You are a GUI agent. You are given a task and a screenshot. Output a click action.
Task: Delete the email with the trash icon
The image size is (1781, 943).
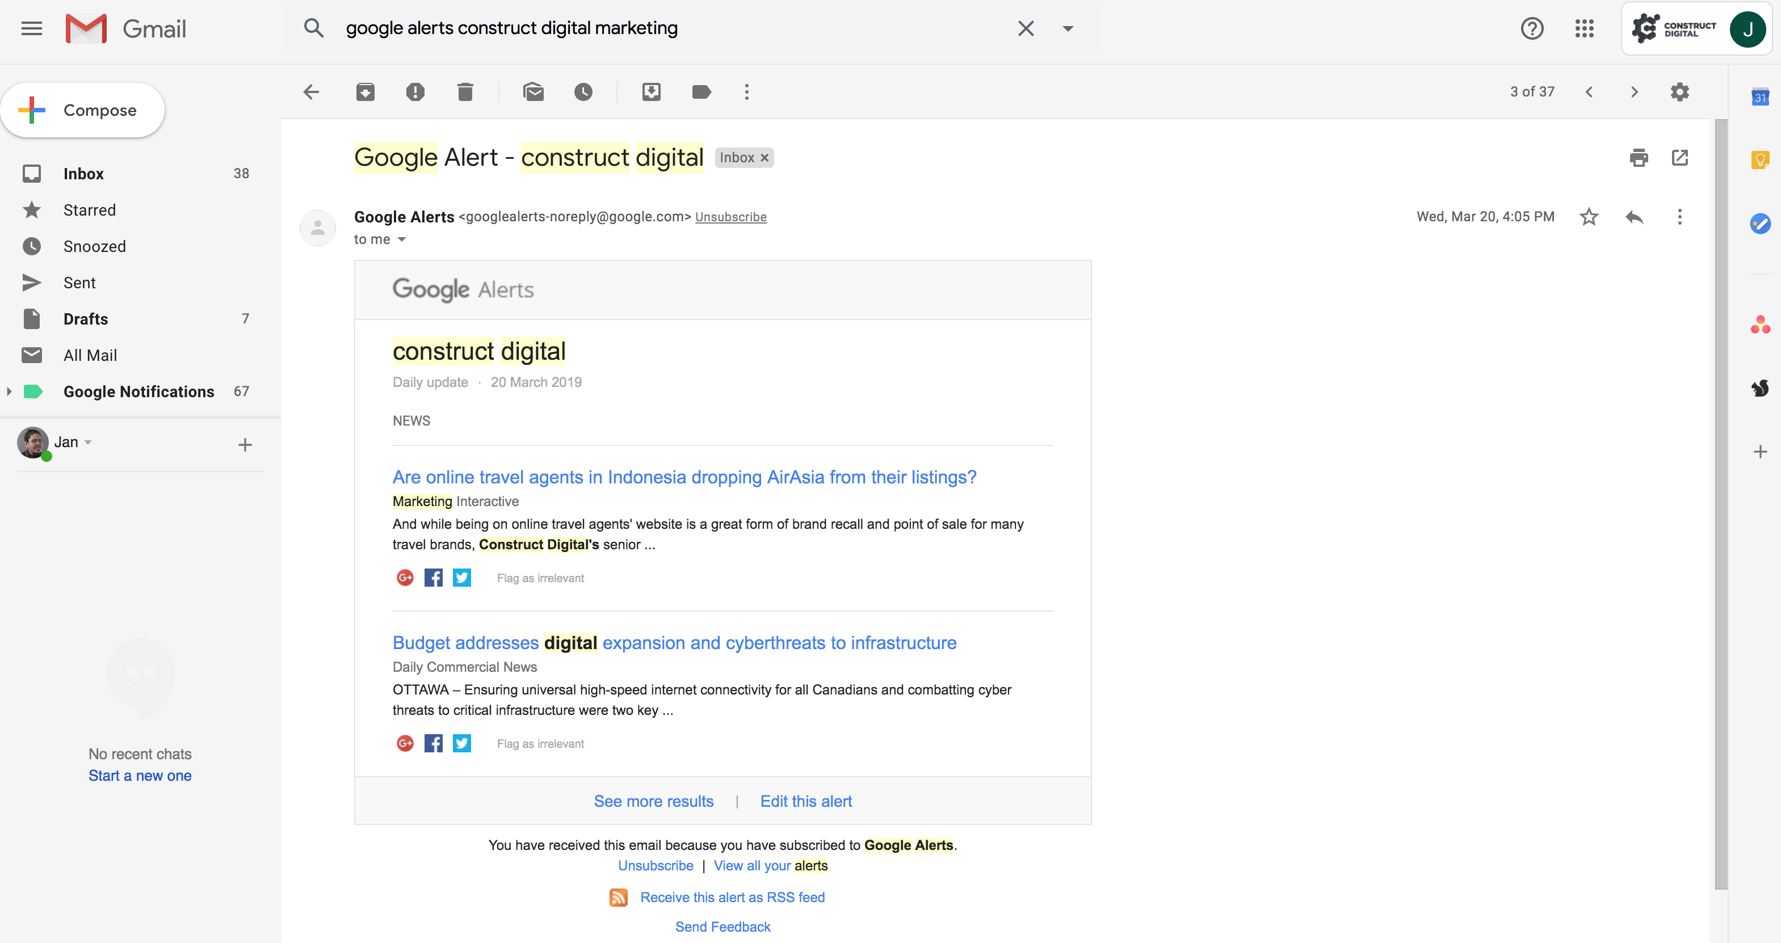465,92
